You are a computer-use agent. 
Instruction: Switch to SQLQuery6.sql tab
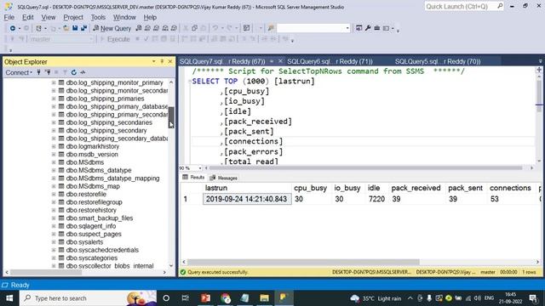pos(330,61)
